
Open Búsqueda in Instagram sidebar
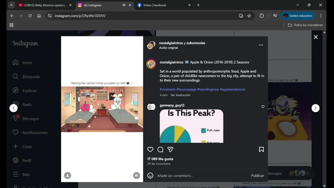[x=26, y=77]
